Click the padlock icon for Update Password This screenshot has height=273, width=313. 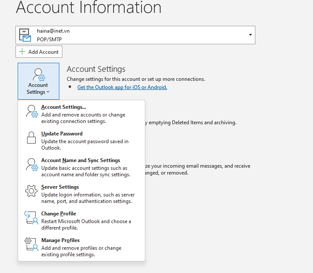pyautogui.click(x=31, y=138)
